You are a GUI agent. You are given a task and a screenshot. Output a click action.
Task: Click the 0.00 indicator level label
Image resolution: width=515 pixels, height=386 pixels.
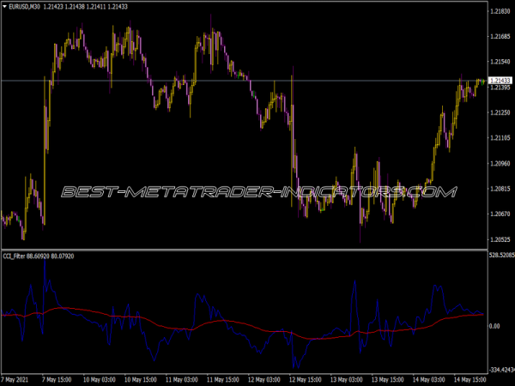click(494, 327)
